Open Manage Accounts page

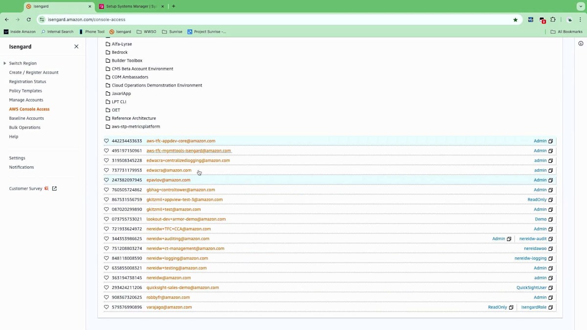click(26, 100)
